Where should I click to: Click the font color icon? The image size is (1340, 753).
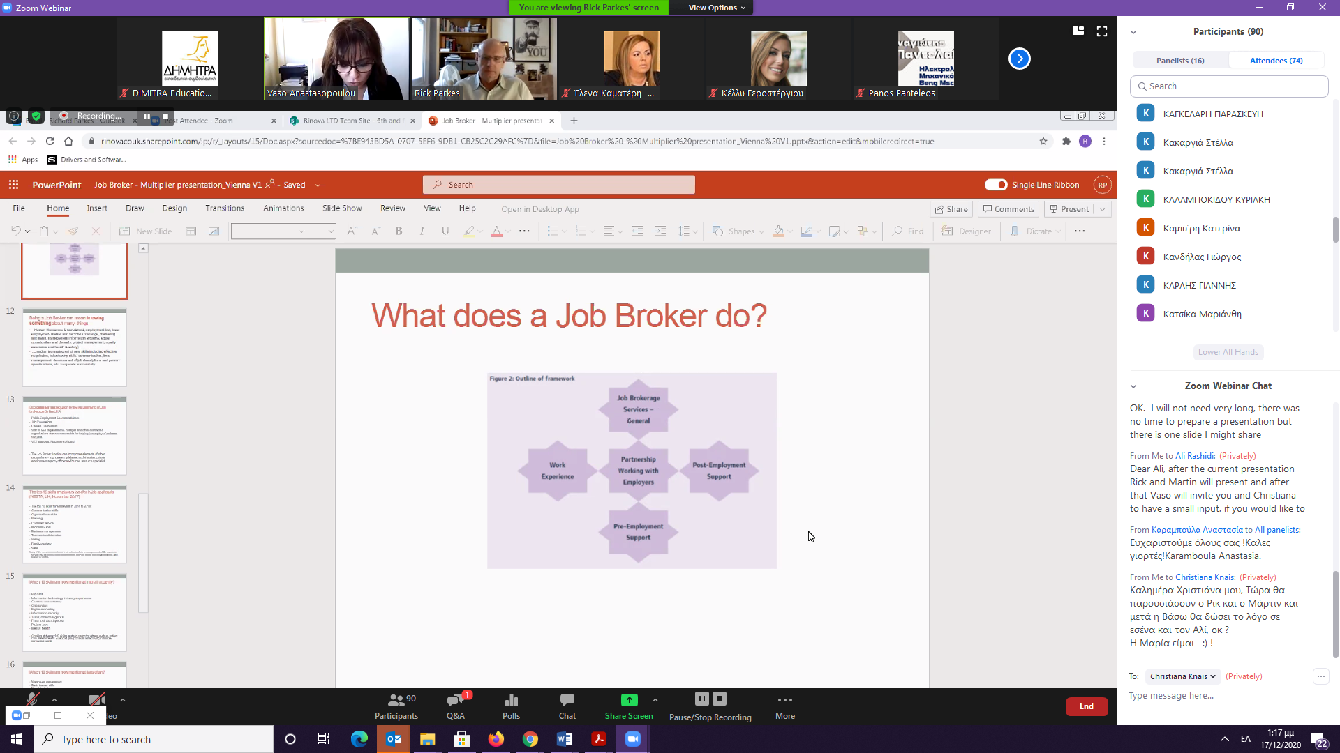tap(496, 231)
